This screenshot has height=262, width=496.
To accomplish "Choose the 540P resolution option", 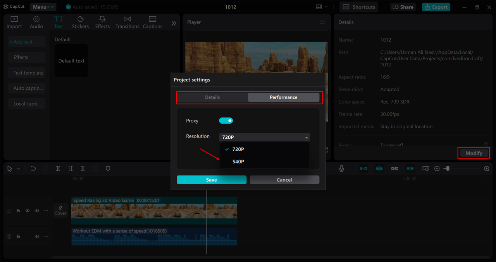I will (x=264, y=162).
